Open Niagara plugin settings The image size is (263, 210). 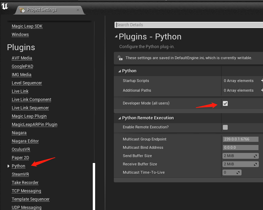pyautogui.click(x=19, y=133)
